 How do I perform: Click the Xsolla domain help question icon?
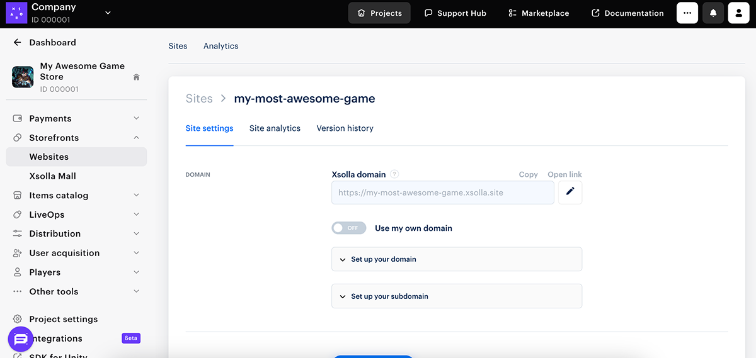[394, 174]
